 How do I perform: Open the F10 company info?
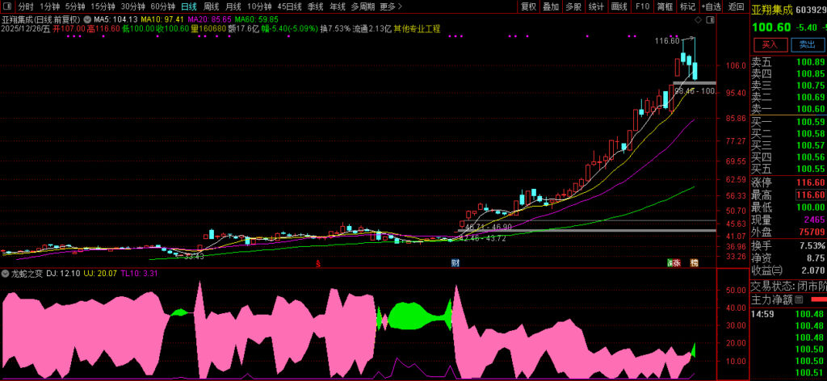tap(642, 6)
